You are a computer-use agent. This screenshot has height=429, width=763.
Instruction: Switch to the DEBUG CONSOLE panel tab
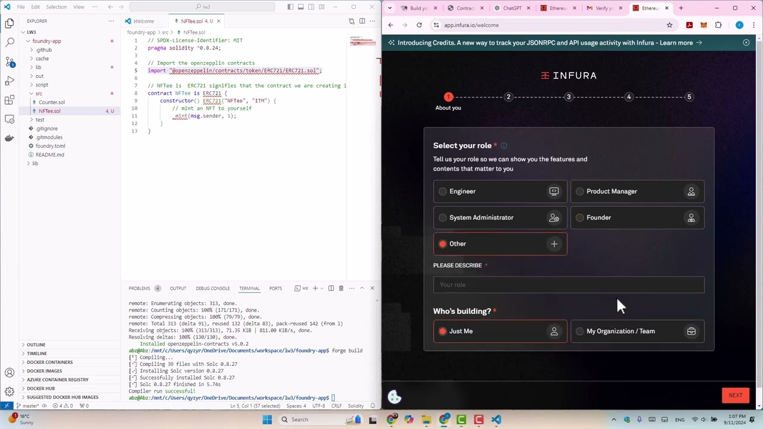213,288
